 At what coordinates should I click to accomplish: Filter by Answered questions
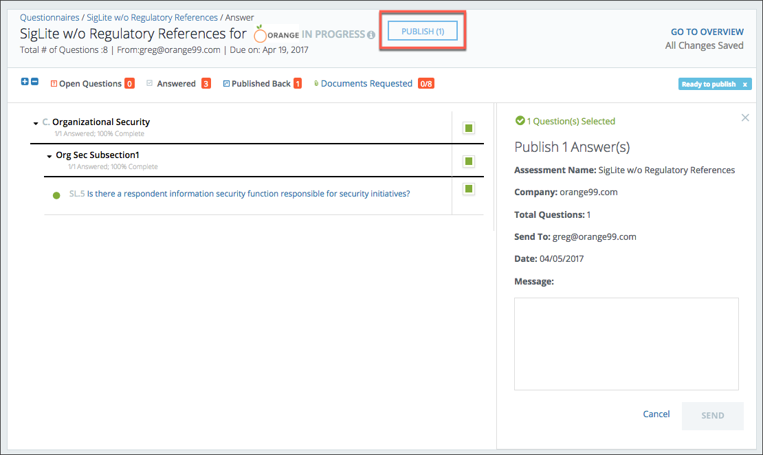(x=176, y=84)
